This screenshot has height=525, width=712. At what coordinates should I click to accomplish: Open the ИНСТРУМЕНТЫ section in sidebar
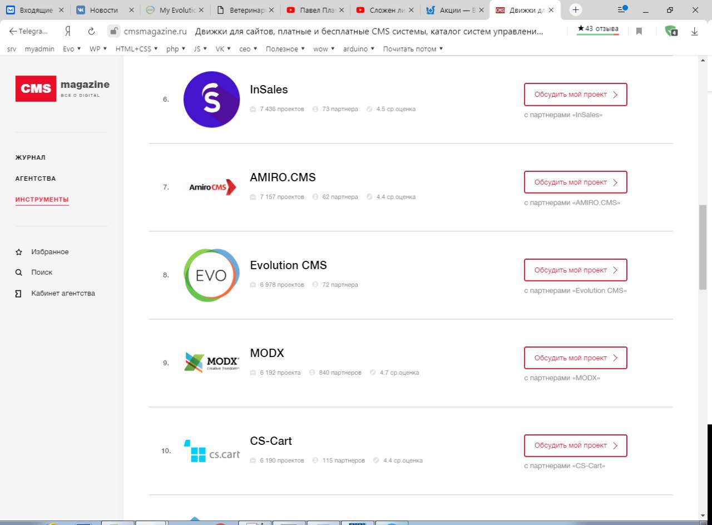42,200
